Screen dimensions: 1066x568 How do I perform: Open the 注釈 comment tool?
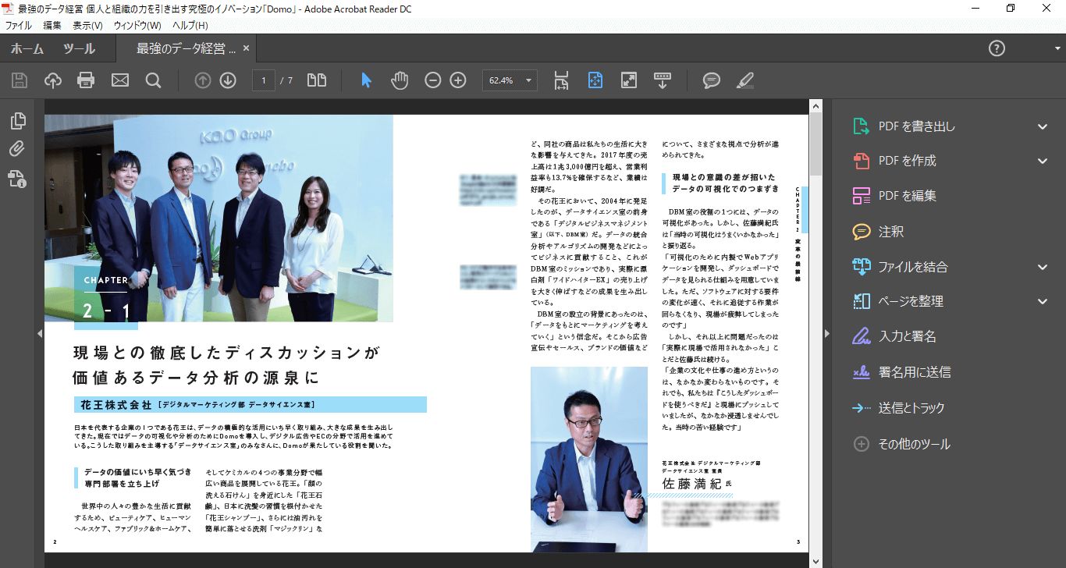coord(879,232)
